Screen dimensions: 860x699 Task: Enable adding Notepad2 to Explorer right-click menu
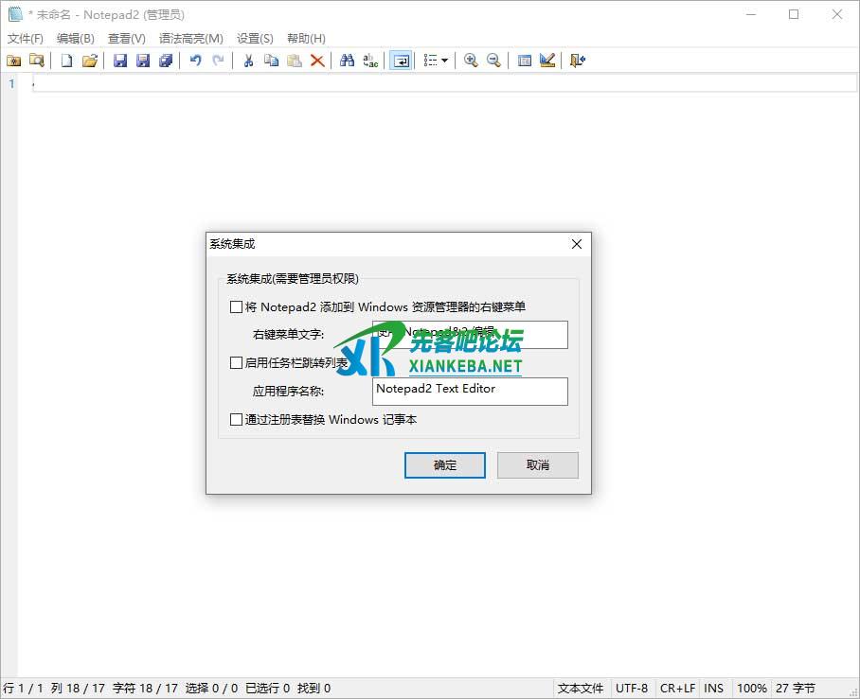pyautogui.click(x=237, y=306)
